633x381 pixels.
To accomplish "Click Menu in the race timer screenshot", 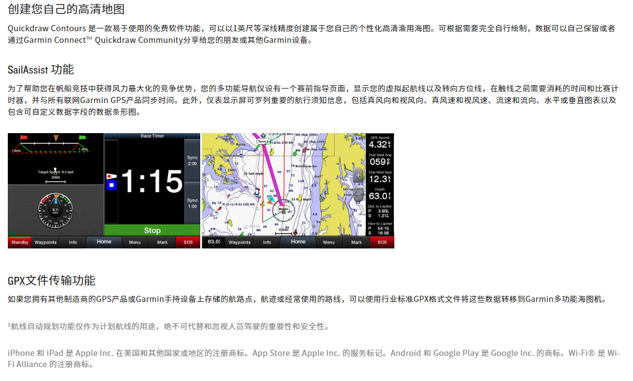I will (135, 242).
